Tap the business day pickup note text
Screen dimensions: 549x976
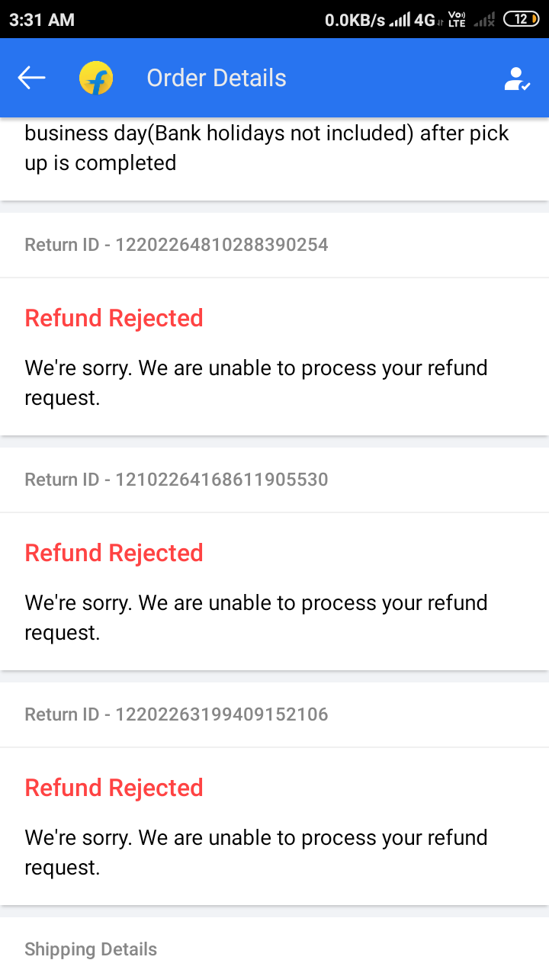coord(267,148)
